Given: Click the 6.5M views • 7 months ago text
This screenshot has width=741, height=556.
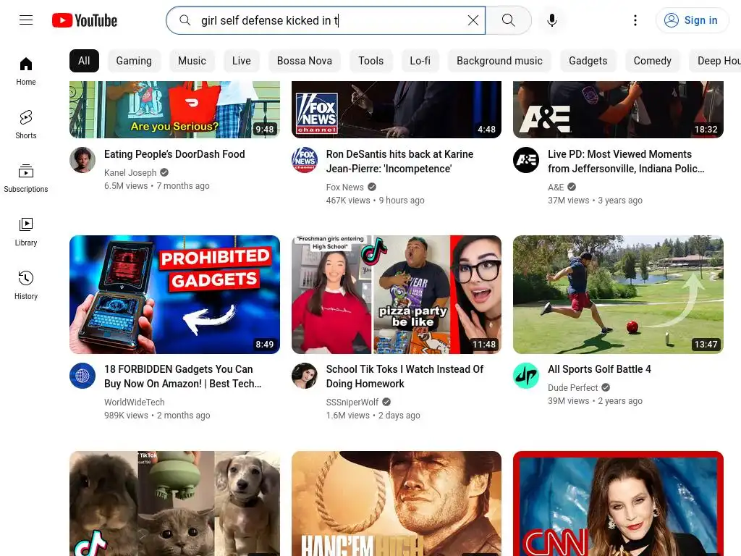Looking at the screenshot, I should [x=157, y=186].
